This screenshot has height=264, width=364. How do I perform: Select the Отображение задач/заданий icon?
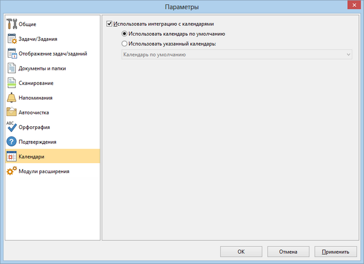(x=12, y=54)
